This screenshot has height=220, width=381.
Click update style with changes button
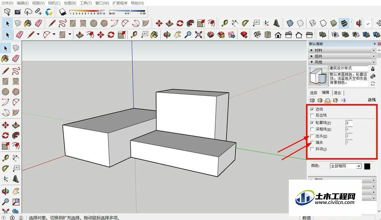pos(373,84)
